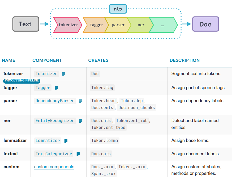232x177 pixels.
Task: Click the source icon next to Tokenizer
Action: 63,74
